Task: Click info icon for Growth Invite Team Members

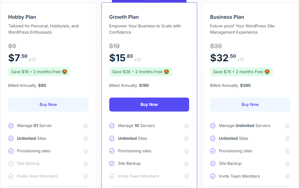Action: 186,176
